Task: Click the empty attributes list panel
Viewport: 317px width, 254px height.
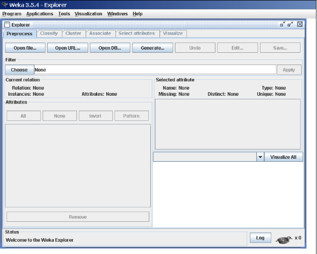Action: pyautogui.click(x=78, y=165)
